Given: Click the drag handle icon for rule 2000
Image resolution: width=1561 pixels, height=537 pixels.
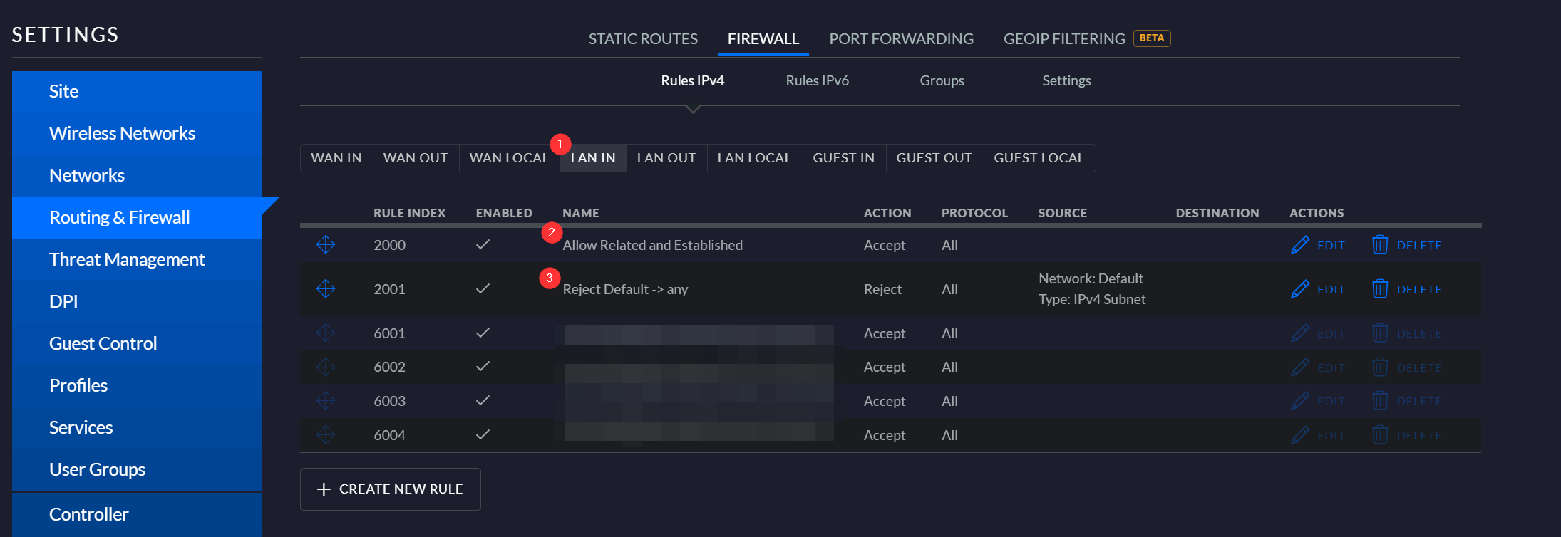Looking at the screenshot, I should pyautogui.click(x=326, y=245).
